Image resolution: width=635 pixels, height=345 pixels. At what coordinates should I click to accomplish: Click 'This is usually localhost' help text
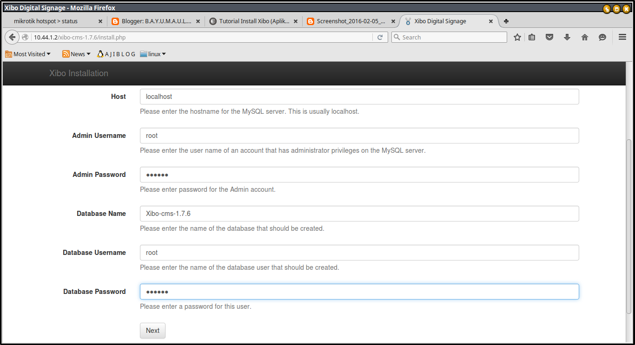click(x=324, y=111)
